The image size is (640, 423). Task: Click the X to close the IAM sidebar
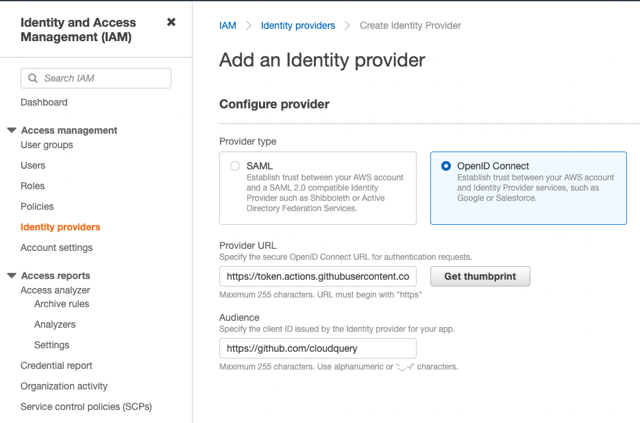coord(171,21)
